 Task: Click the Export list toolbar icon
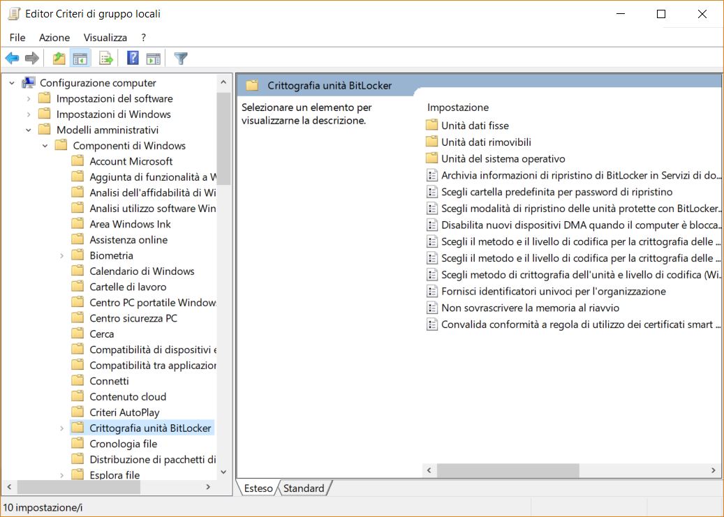pyautogui.click(x=106, y=59)
